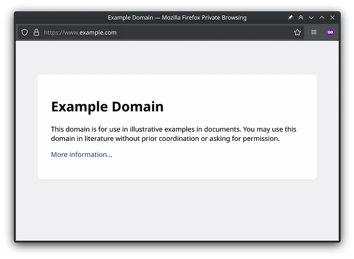The width and height of the screenshot is (354, 259).
Task: Bookmark this page with the star icon
Action: pyautogui.click(x=297, y=32)
